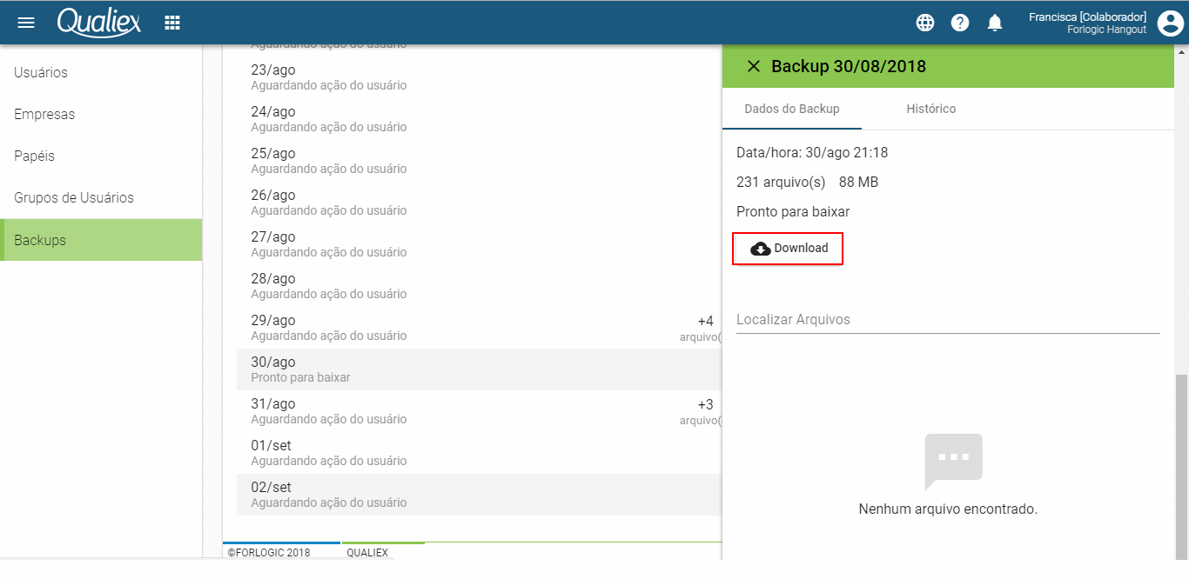Open Empresas in the sidebar

pos(101,115)
